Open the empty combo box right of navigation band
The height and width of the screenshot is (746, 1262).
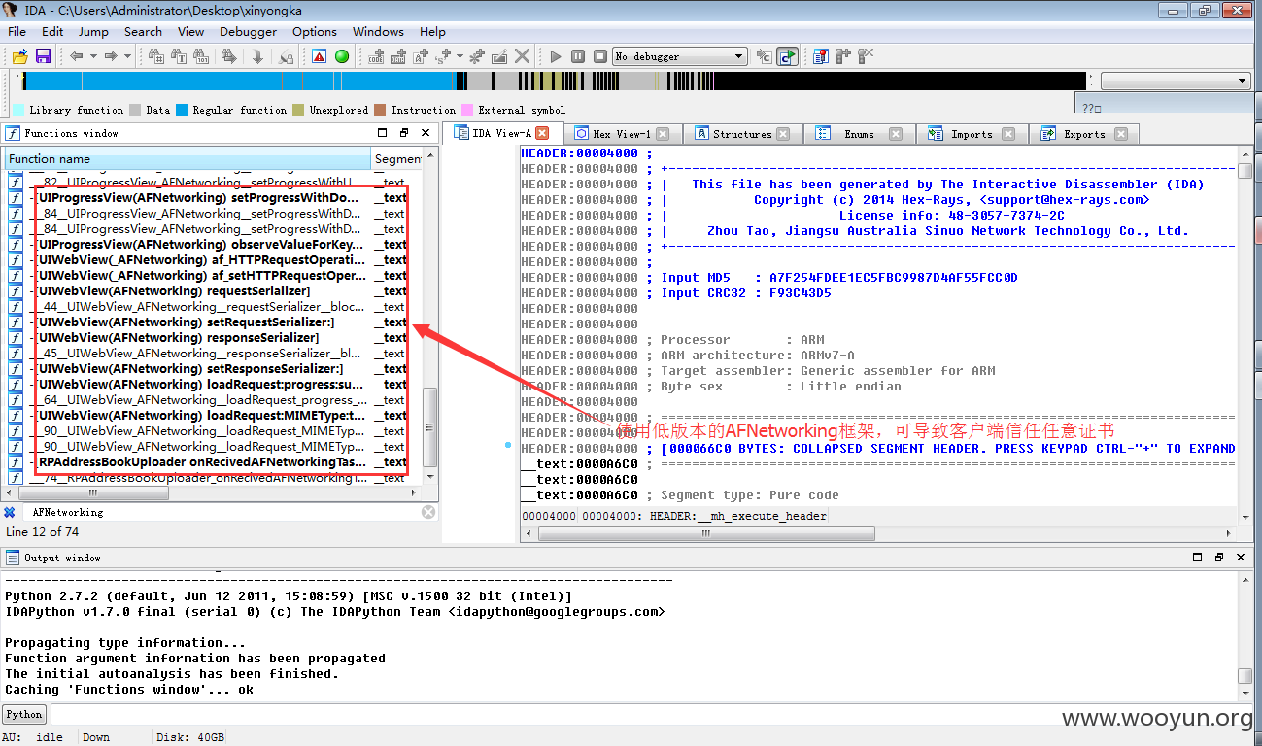pos(1176,81)
